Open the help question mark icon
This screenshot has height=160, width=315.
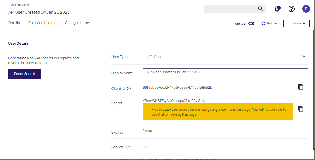point(291,9)
